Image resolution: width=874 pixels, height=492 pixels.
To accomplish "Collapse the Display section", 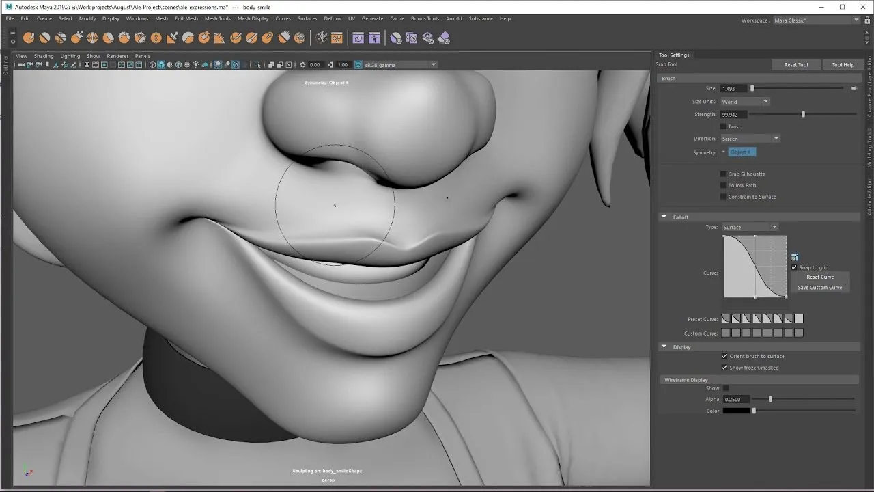I will (x=664, y=347).
